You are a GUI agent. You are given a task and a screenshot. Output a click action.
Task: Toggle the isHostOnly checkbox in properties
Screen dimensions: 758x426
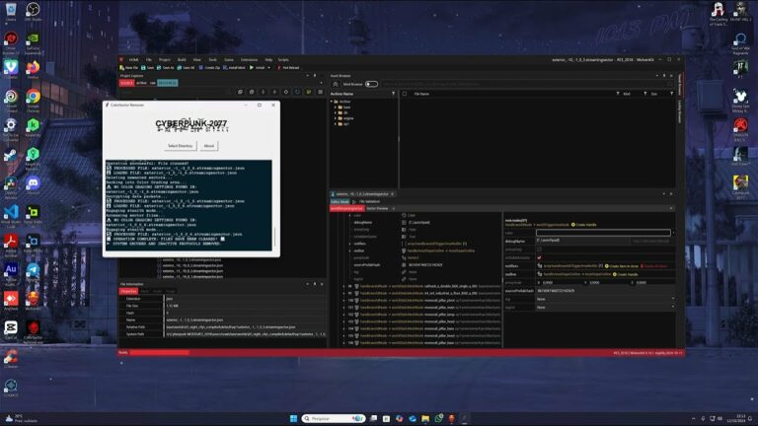pyautogui.click(x=539, y=249)
